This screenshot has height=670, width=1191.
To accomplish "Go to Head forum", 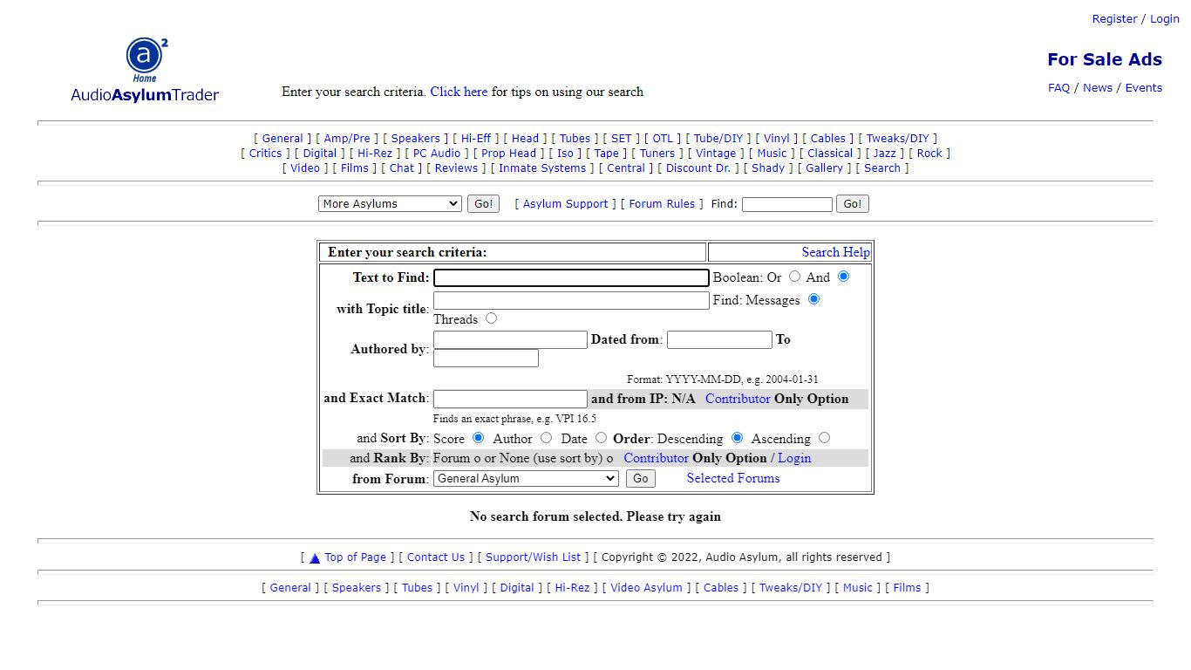I will click(x=525, y=138).
